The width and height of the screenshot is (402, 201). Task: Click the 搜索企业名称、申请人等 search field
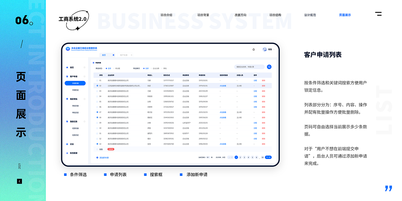(x=249, y=67)
